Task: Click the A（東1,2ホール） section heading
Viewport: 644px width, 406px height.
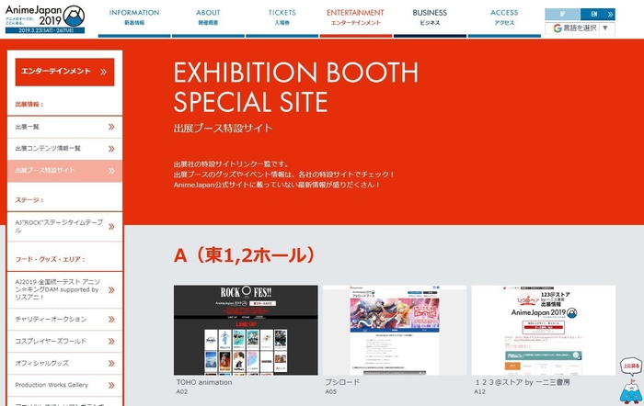Action: coord(245,255)
